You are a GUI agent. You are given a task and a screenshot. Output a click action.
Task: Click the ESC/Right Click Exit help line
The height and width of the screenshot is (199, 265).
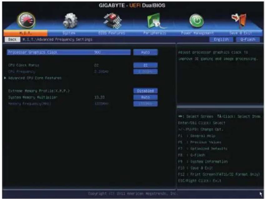click(x=200, y=181)
